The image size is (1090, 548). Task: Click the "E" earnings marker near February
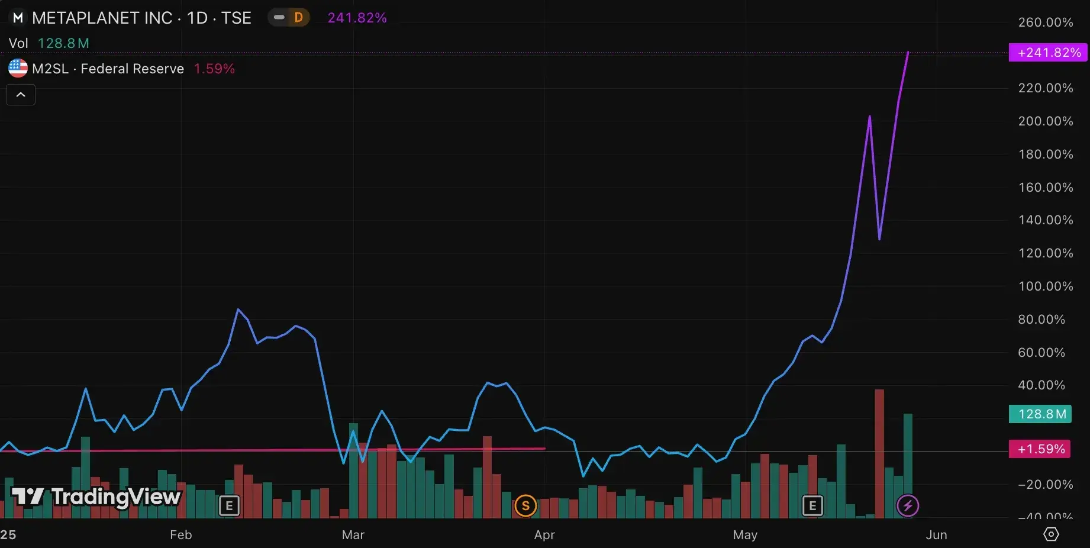pyautogui.click(x=228, y=505)
